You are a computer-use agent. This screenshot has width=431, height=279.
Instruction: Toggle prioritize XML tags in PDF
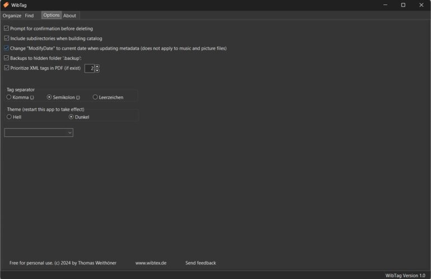point(7,68)
